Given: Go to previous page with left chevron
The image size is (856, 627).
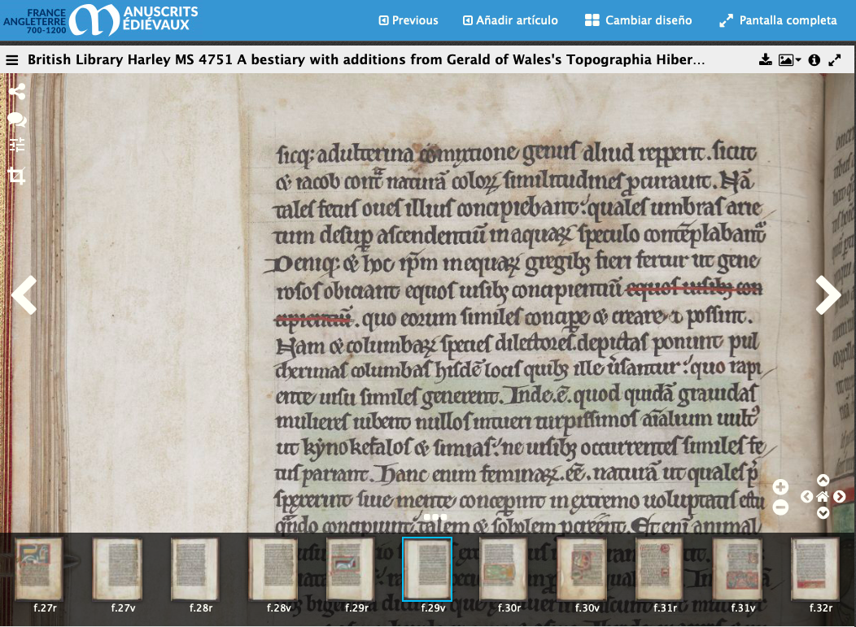Looking at the screenshot, I should (24, 294).
